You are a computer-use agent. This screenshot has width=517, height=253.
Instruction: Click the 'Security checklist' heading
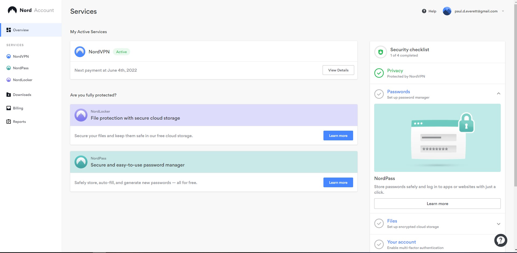410,50
